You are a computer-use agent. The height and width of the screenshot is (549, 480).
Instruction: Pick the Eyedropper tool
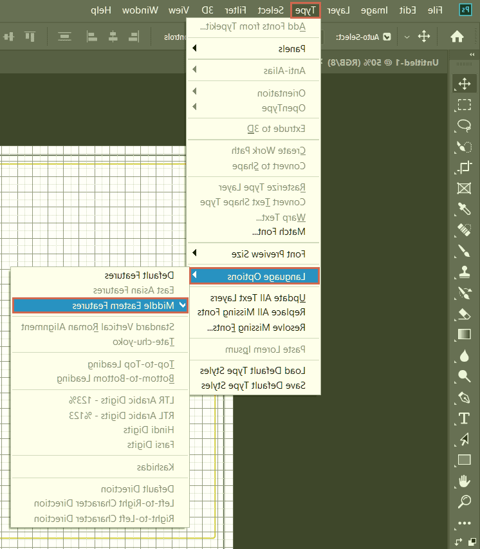463,209
